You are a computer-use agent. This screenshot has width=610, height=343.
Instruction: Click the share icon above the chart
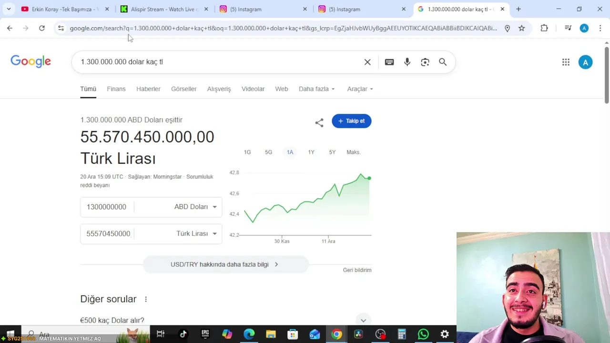319,122
